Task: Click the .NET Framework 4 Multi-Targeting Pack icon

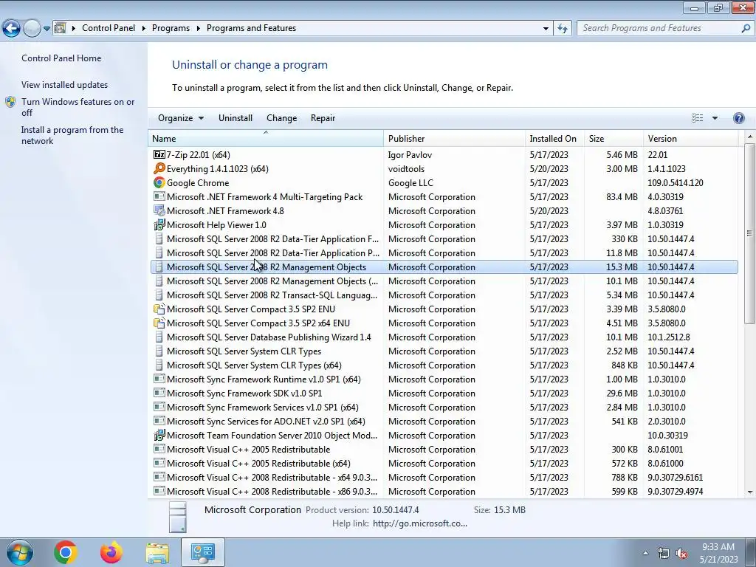Action: tap(159, 196)
